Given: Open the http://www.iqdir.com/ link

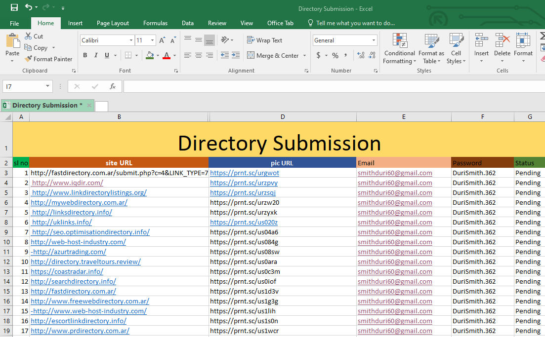Looking at the screenshot, I should [67, 183].
